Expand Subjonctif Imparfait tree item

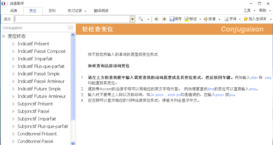point(13,119)
